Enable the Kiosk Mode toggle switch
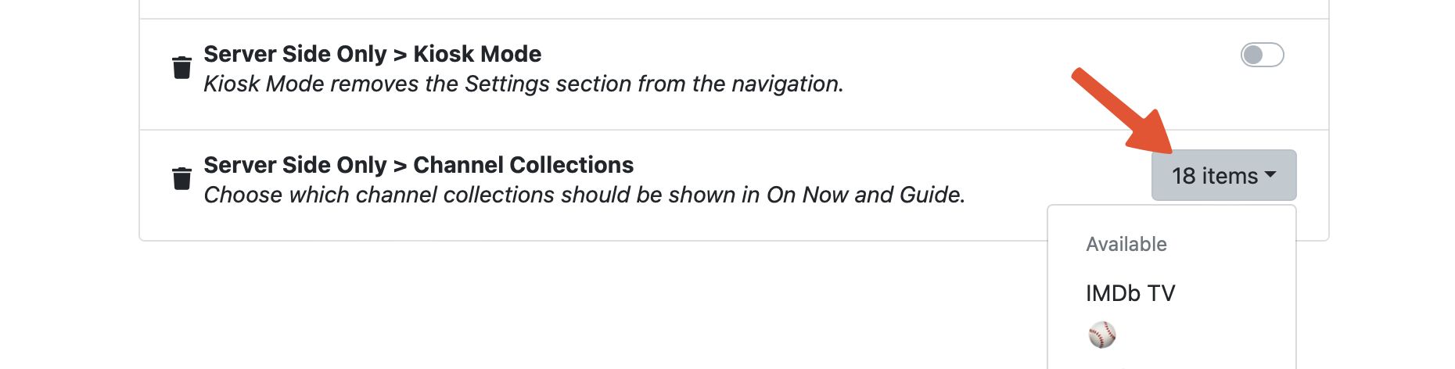The height and width of the screenshot is (369, 1455). [1262, 55]
